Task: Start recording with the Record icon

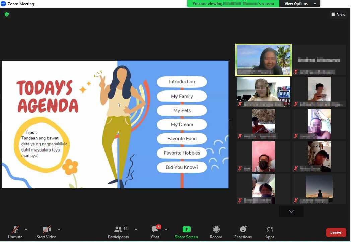Action: point(216,230)
